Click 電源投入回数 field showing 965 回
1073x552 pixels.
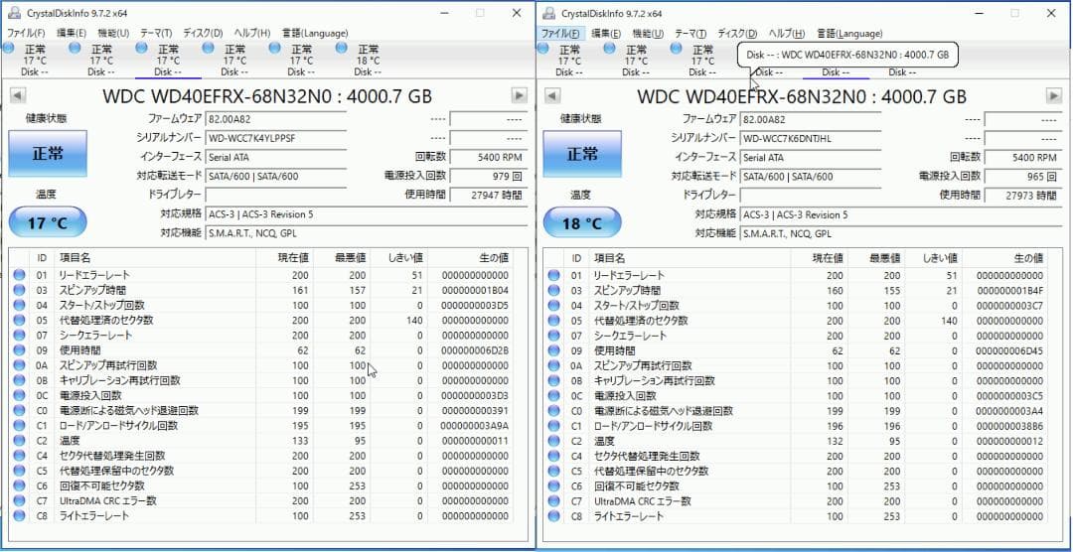coord(1023,177)
